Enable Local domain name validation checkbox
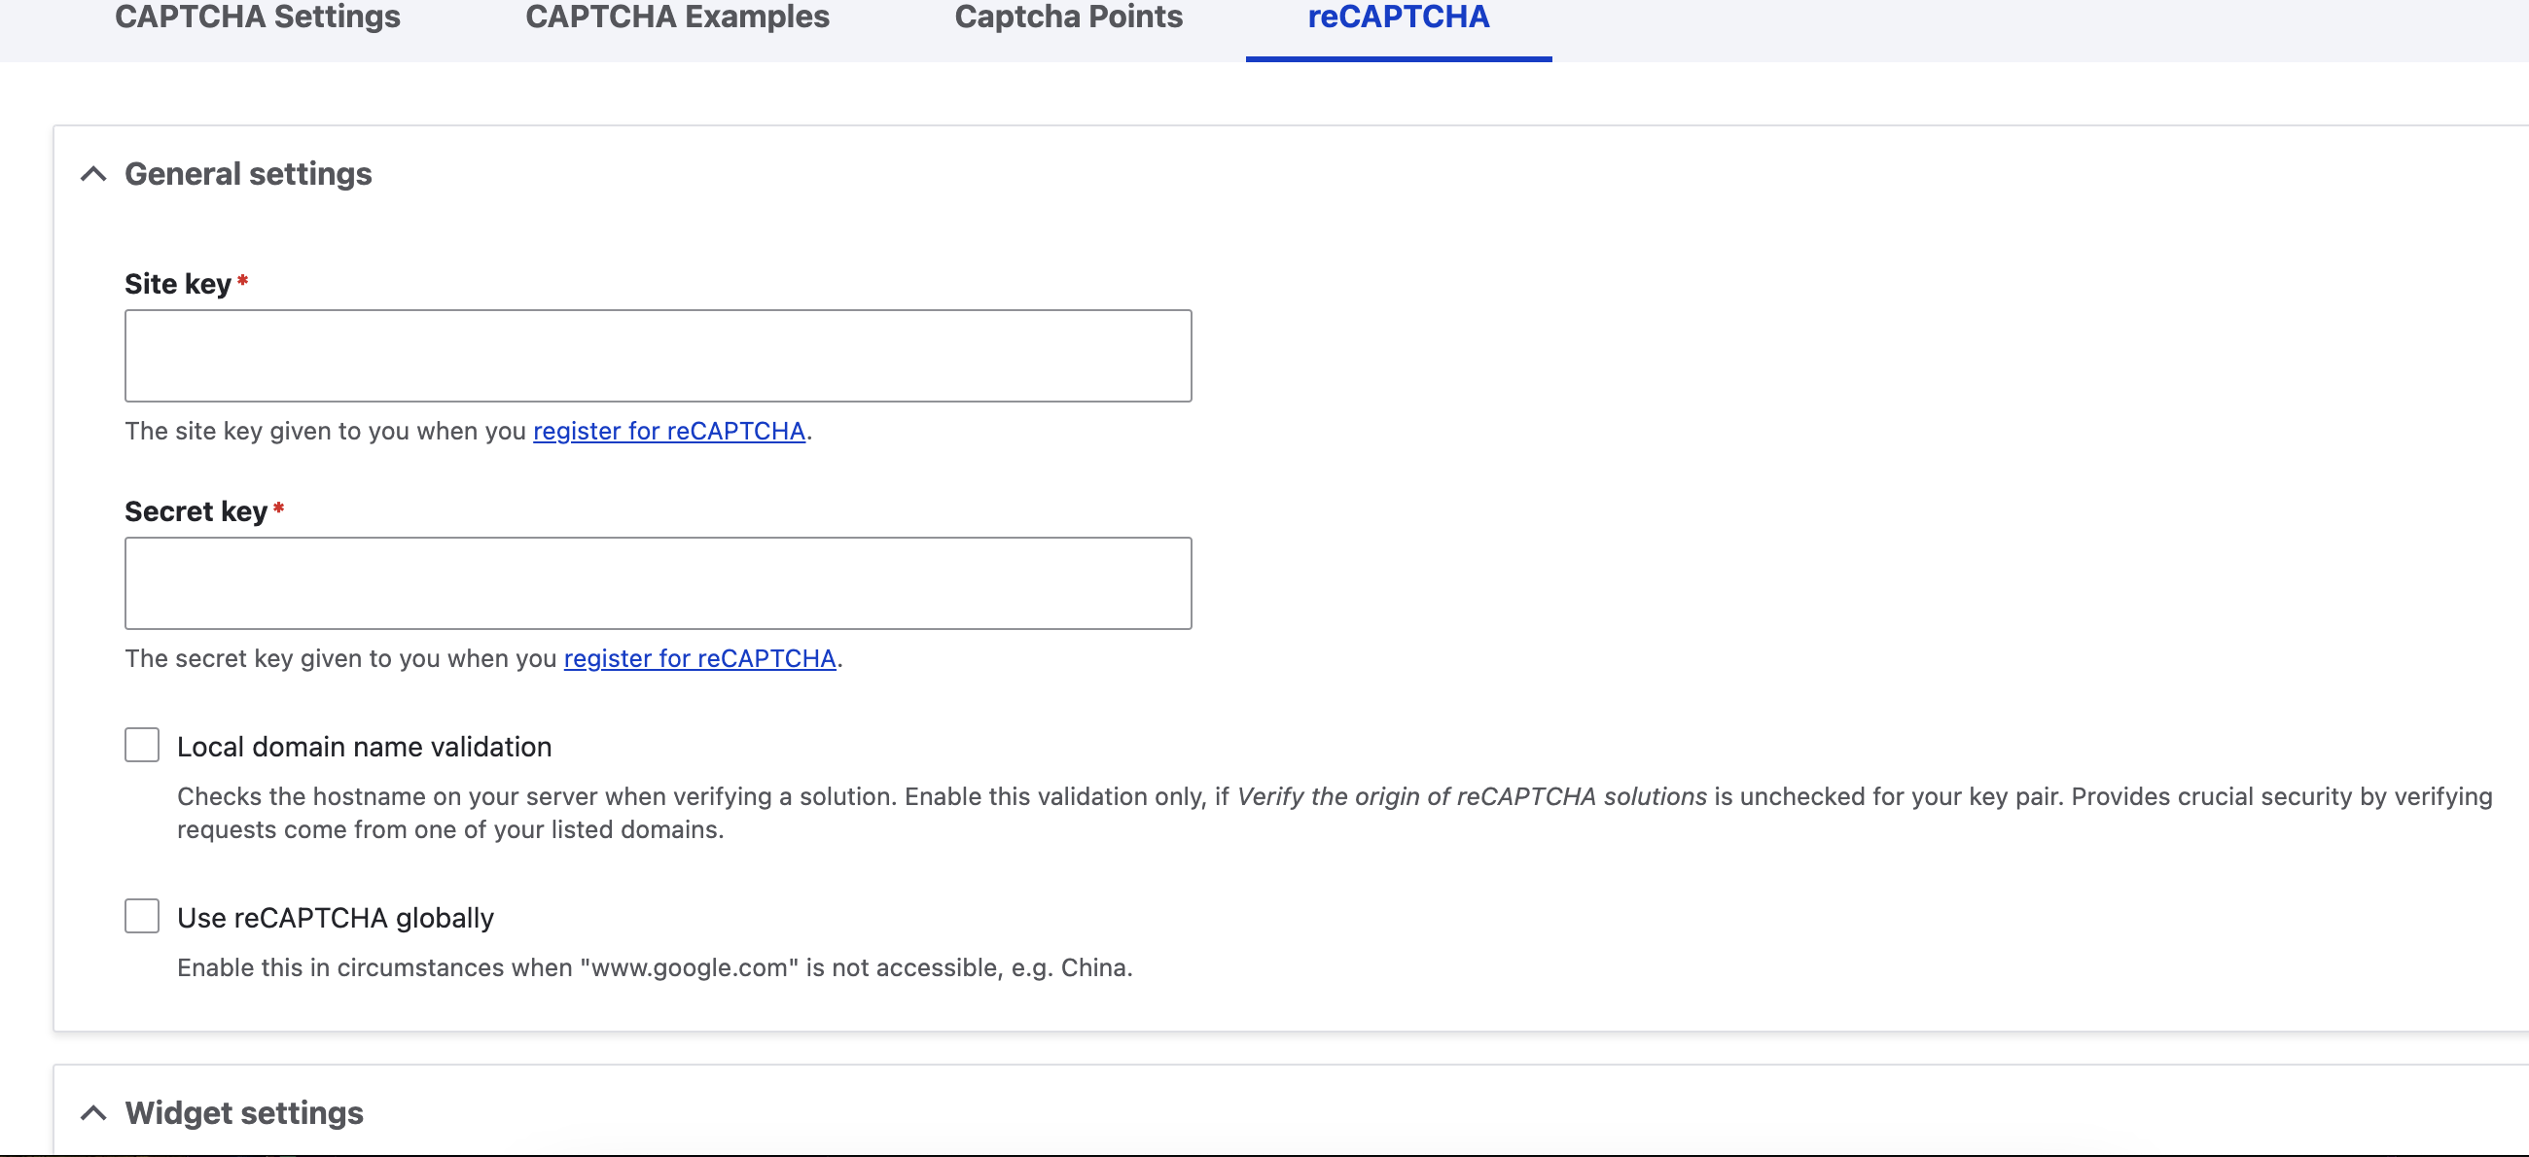This screenshot has width=2529, height=1157. coord(142,745)
